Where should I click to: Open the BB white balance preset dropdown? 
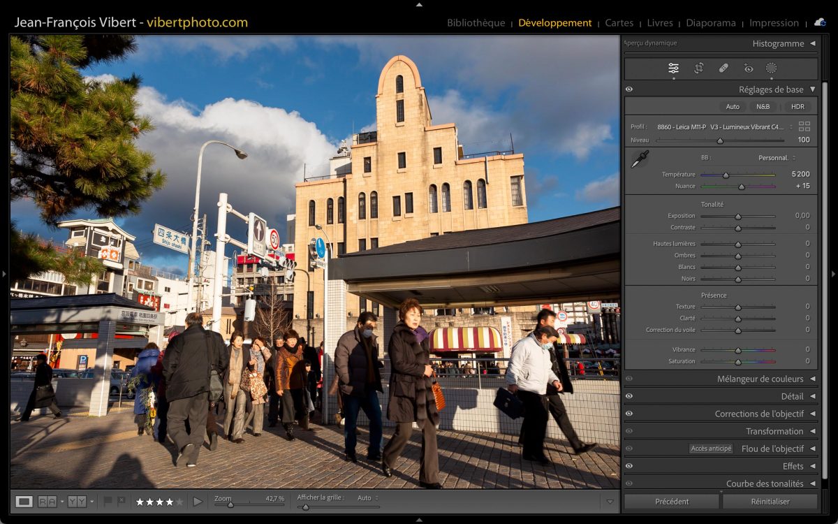pos(777,158)
